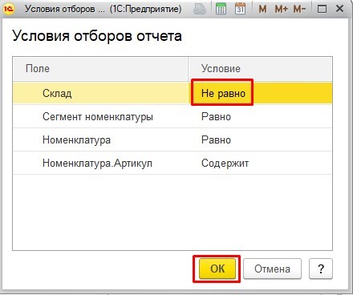The width and height of the screenshot is (353, 295).
Task: Click the Поле column header
Action: (x=100, y=69)
